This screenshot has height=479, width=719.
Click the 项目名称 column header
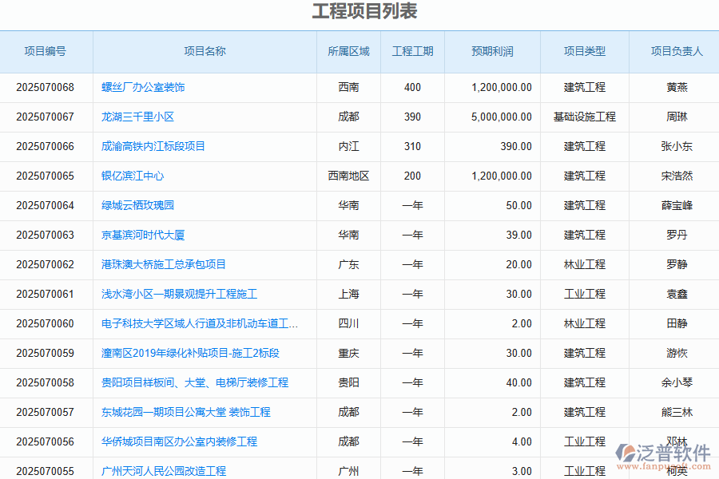tap(205, 51)
